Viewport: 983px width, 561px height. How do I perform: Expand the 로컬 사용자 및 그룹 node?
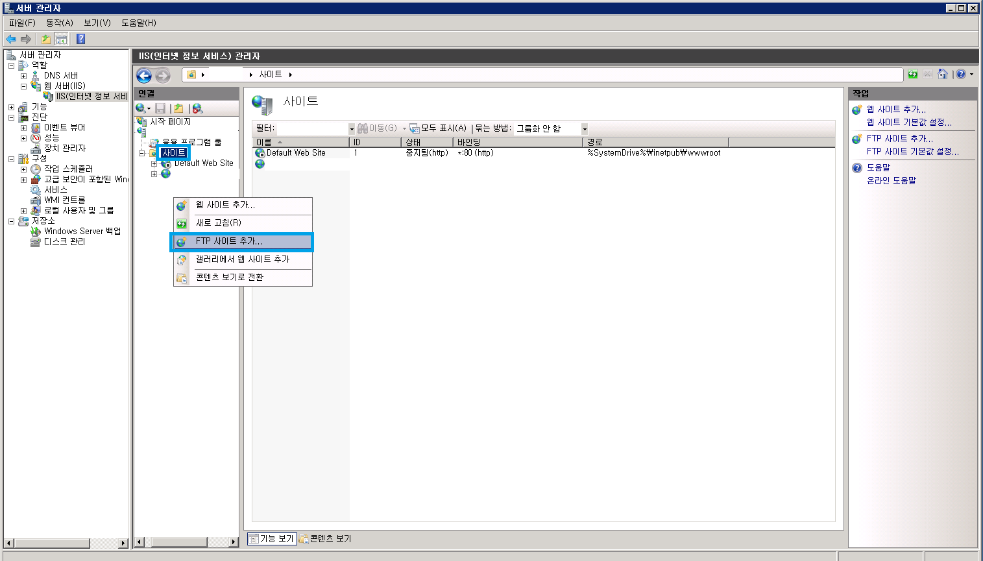click(23, 211)
